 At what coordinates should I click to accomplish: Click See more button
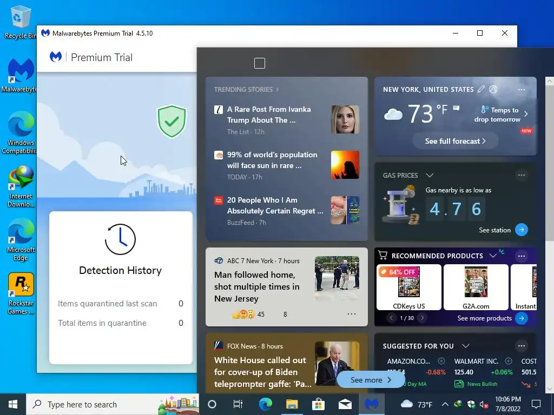coord(370,380)
